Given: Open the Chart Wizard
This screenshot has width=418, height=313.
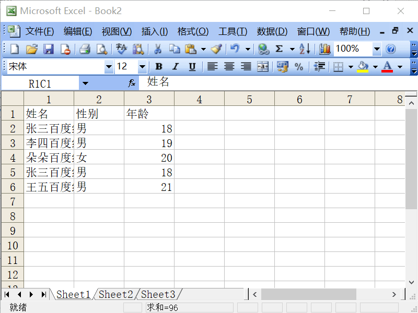Looking at the screenshot, I should point(324,49).
